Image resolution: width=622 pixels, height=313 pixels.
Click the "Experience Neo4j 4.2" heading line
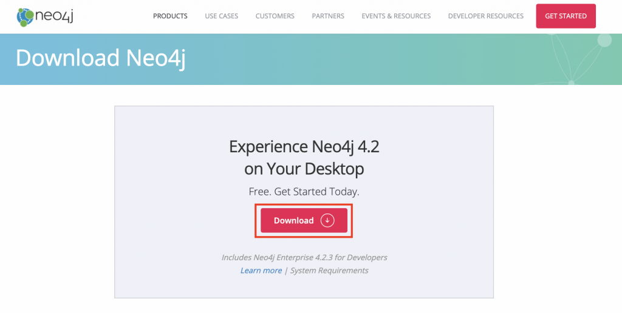(x=304, y=147)
